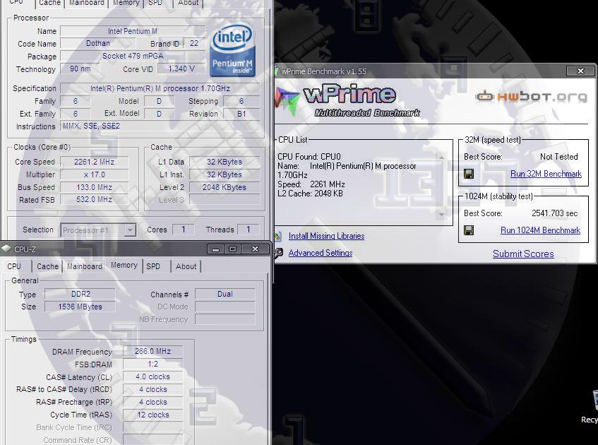Click the Cores count field
Image resolution: width=598 pixels, height=445 pixels.
tap(184, 230)
